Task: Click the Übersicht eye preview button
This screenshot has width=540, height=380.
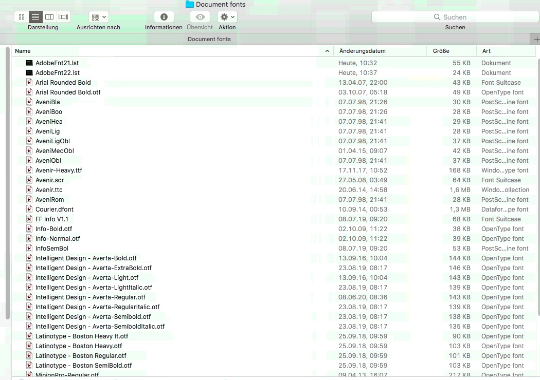Action: 200,17
